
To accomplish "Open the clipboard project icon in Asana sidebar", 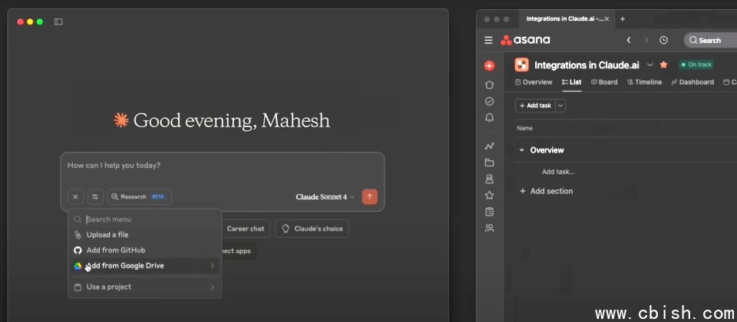I will pyautogui.click(x=489, y=212).
